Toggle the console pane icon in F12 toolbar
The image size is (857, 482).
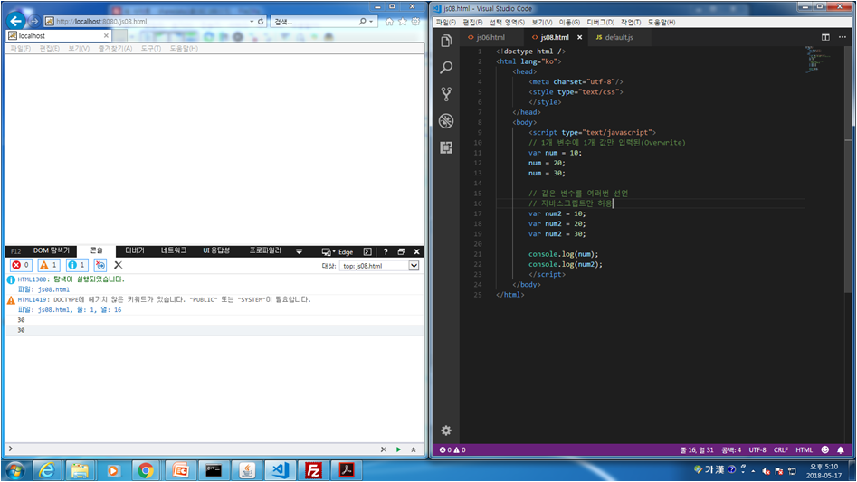coord(367,251)
